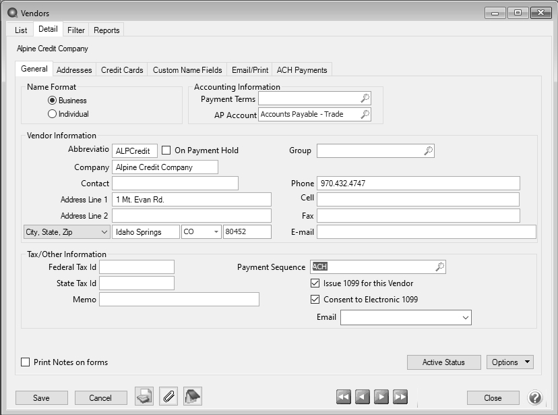Uncheck Issue 1099 for this Vendor
This screenshot has width=558, height=415.
315,283
